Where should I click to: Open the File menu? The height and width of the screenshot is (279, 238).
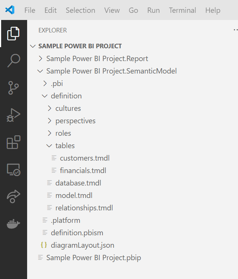[30, 10]
